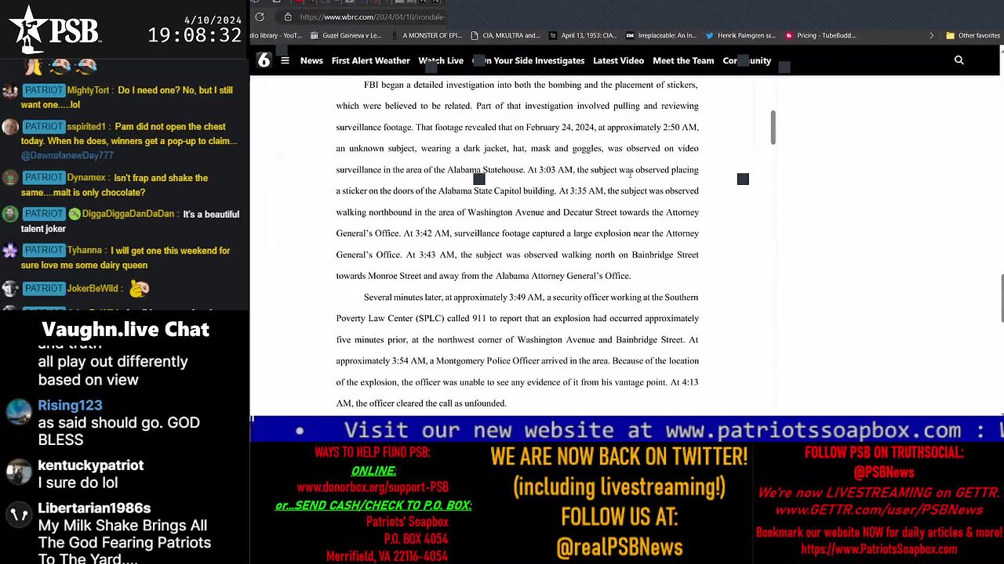Open the 'Irreplaceable: An In...' bookmark
Image resolution: width=1004 pixels, height=564 pixels.
pyautogui.click(x=661, y=35)
